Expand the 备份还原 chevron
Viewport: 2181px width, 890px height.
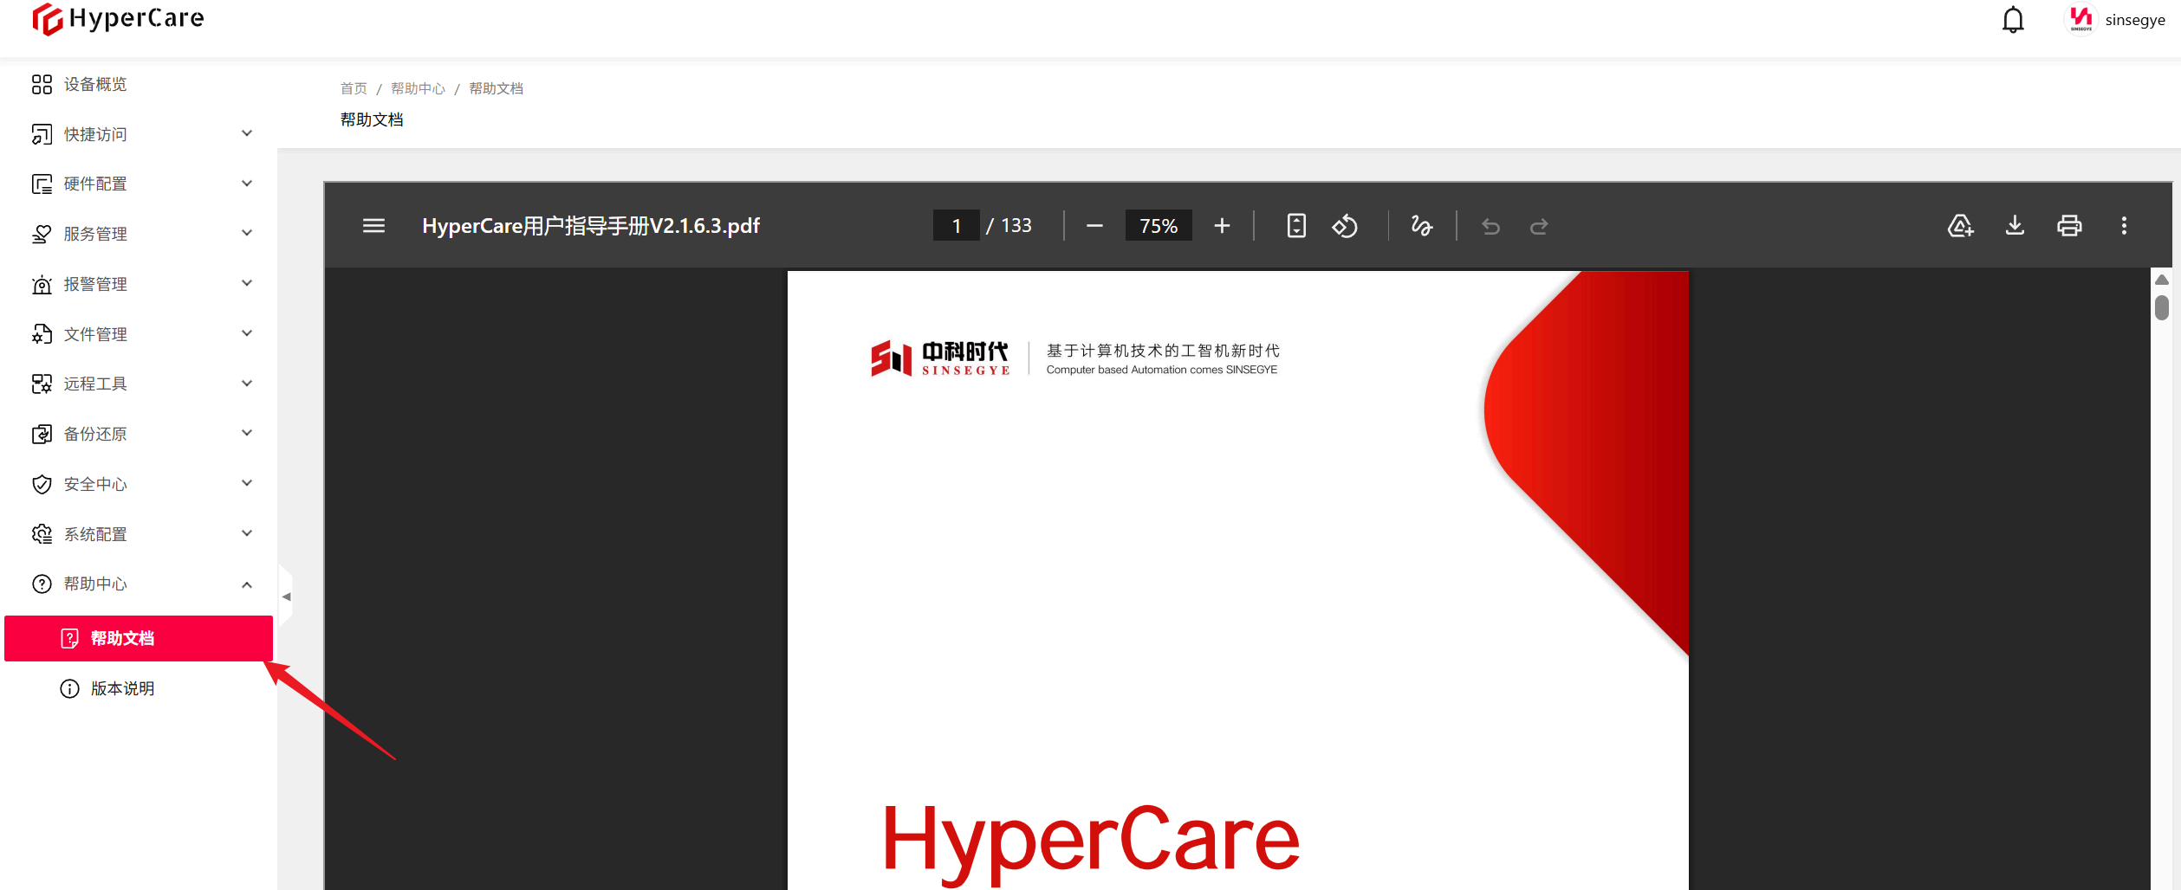pos(247,433)
